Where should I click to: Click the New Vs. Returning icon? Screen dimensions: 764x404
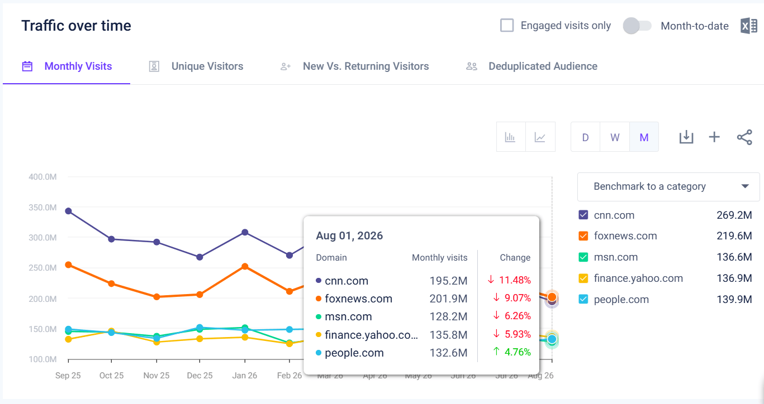[286, 66]
